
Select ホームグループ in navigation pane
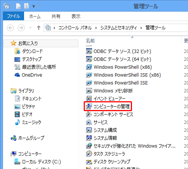point(31,138)
